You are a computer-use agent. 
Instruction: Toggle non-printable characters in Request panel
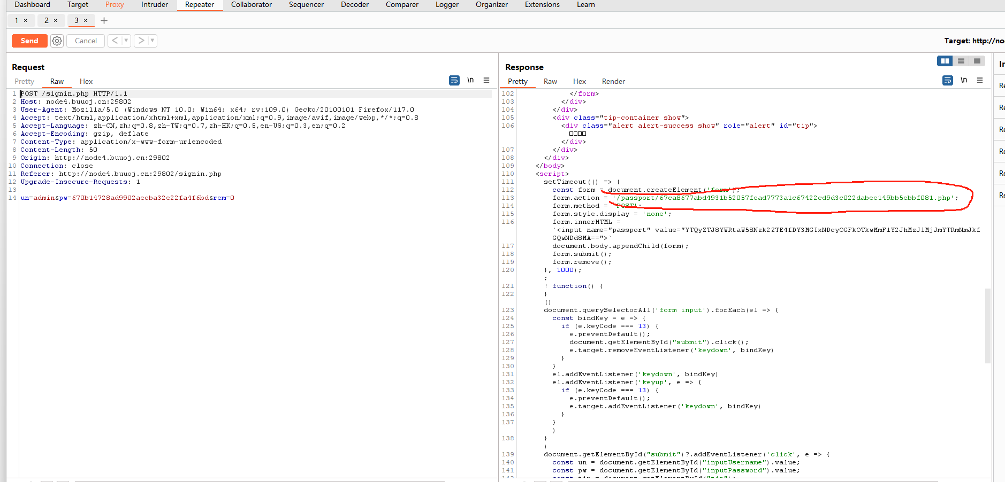click(x=470, y=81)
